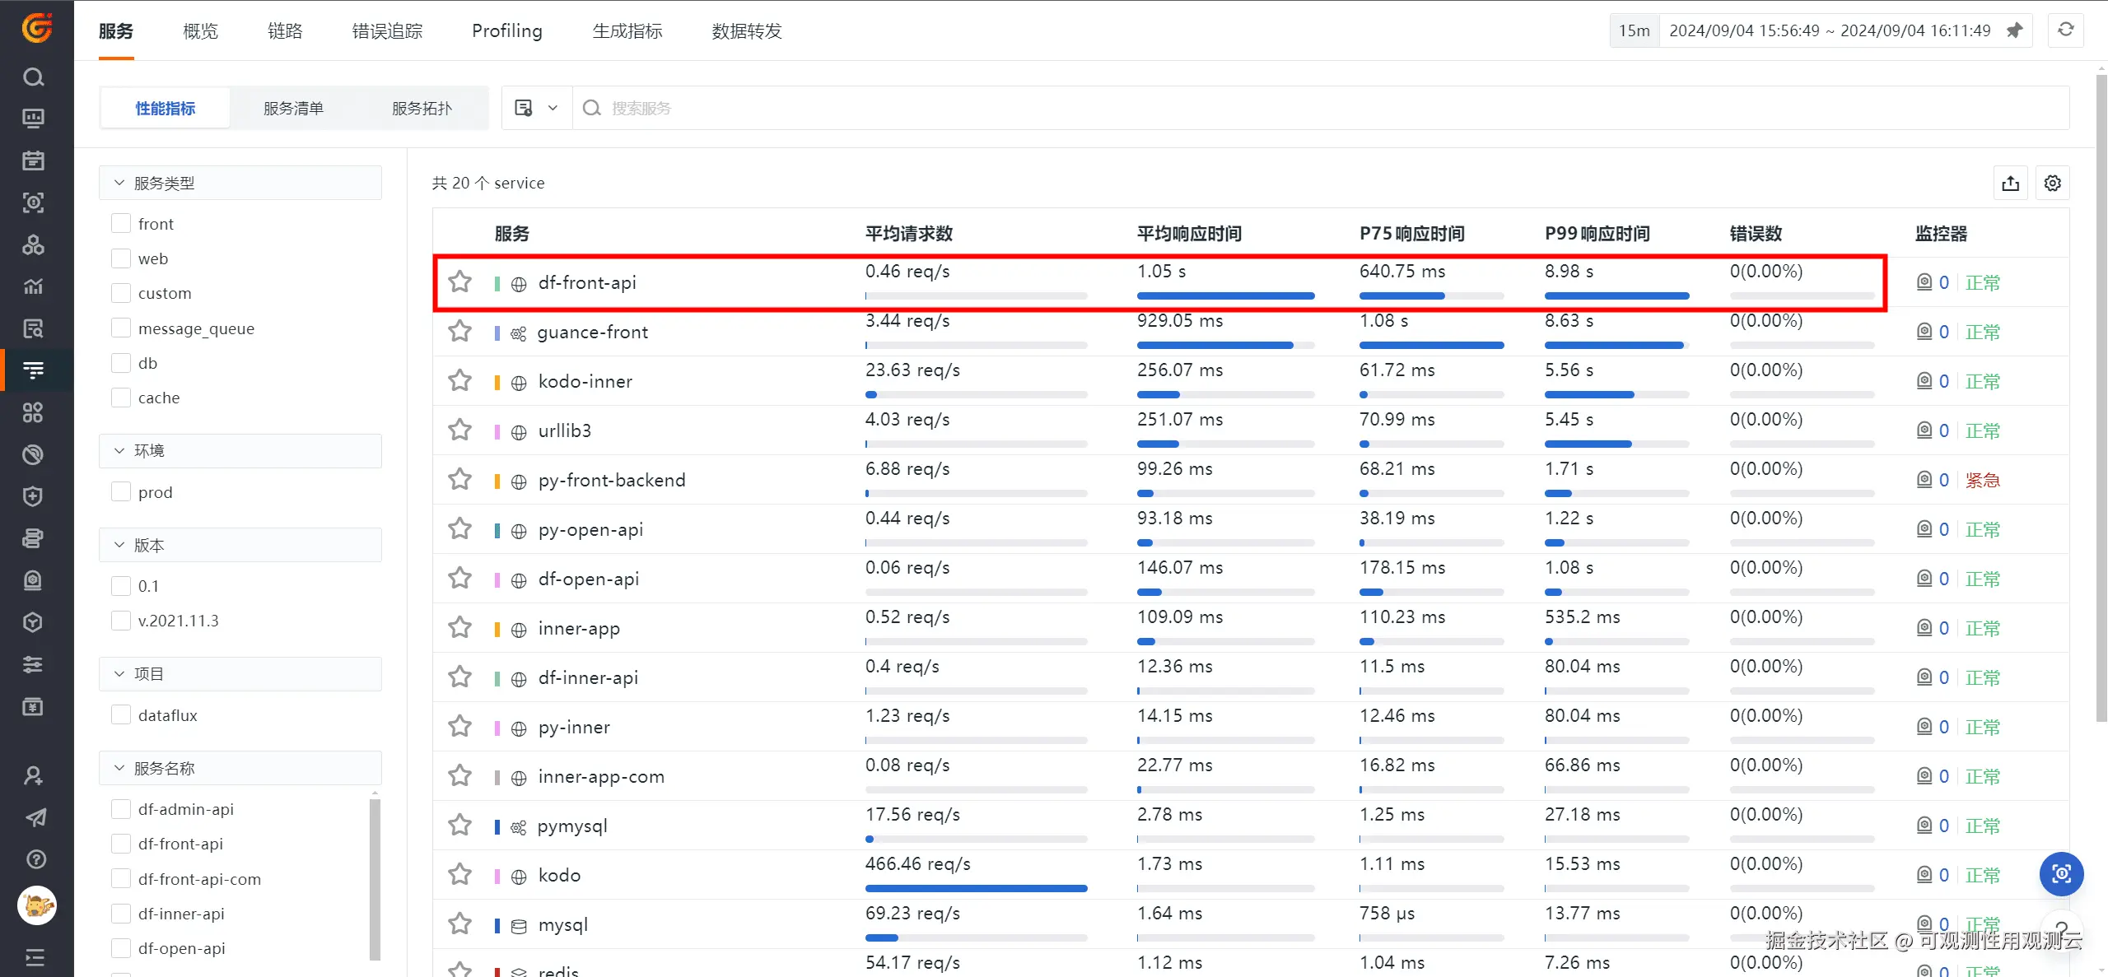Screen dimensions: 2108x977
Task: Collapse the 服务类型 filter section
Action: click(x=119, y=183)
